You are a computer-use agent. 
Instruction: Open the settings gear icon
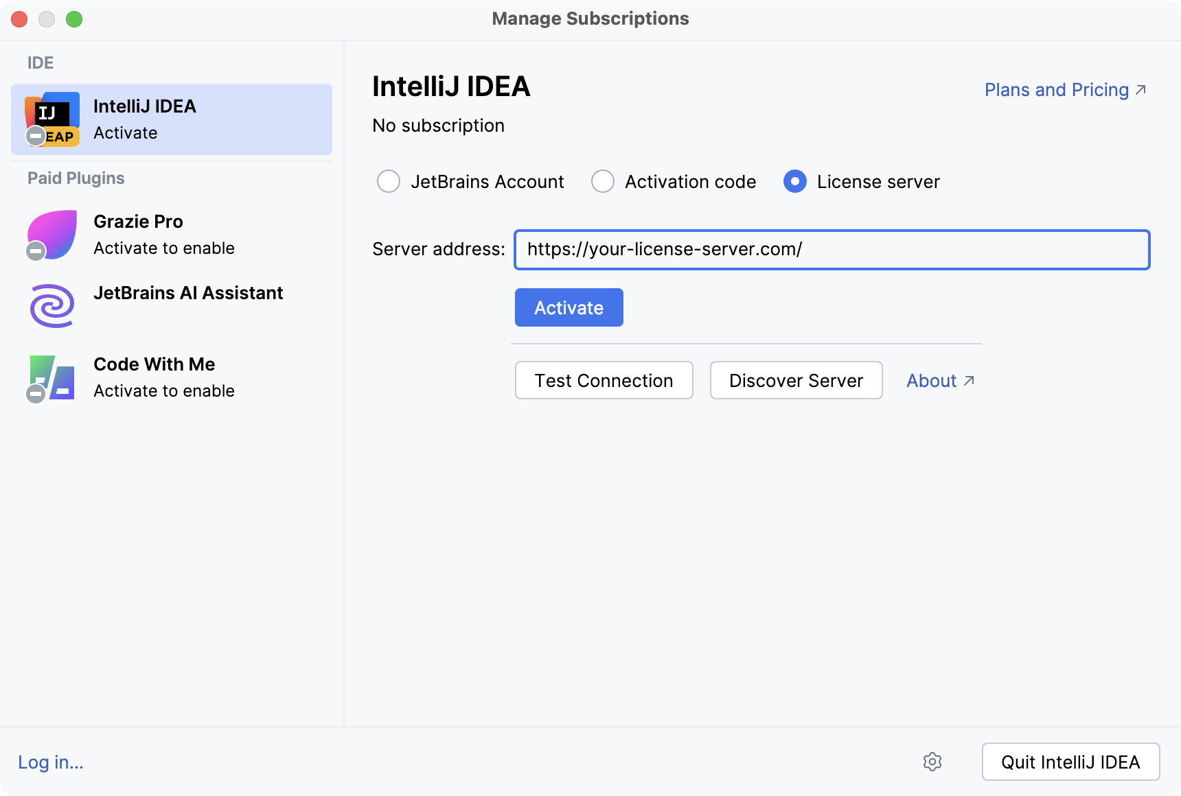pos(932,762)
